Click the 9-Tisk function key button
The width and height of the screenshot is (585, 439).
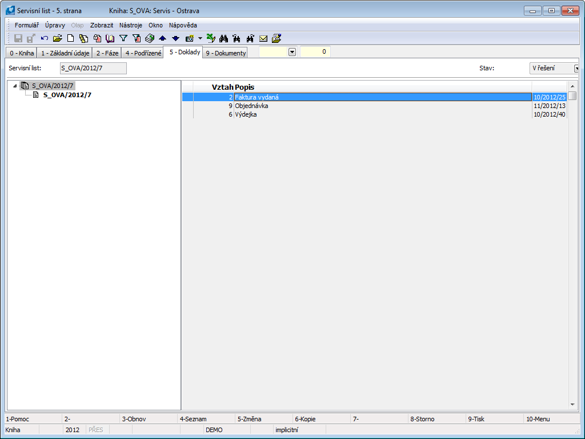495,419
